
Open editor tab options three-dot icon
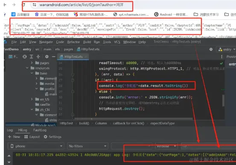click(221, 57)
